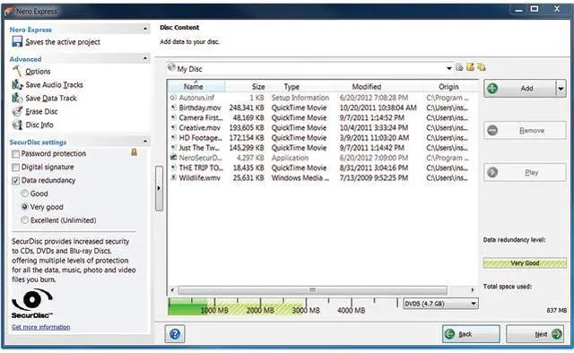The image size is (574, 353).
Task: Click the Autorun.inf file icon
Action: click(173, 98)
